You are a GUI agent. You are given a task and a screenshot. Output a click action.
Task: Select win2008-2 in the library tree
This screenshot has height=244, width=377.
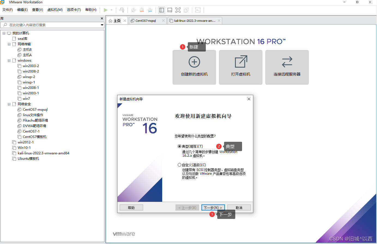click(31, 71)
